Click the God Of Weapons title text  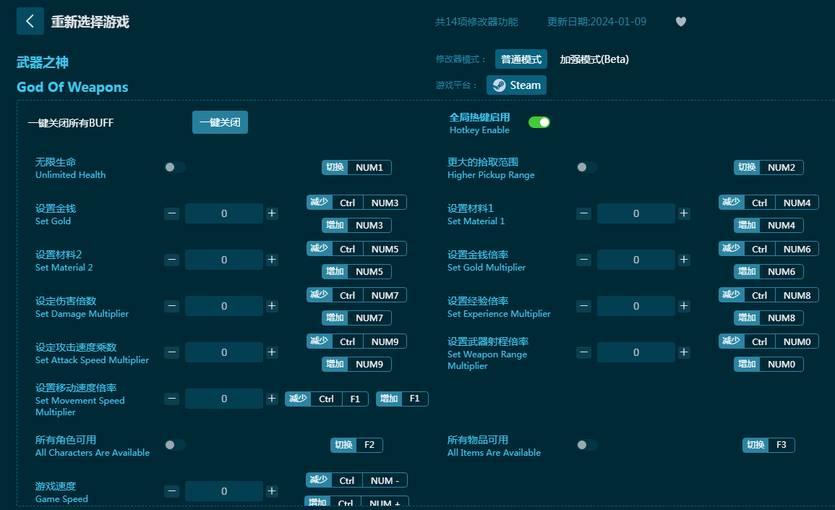pos(72,88)
